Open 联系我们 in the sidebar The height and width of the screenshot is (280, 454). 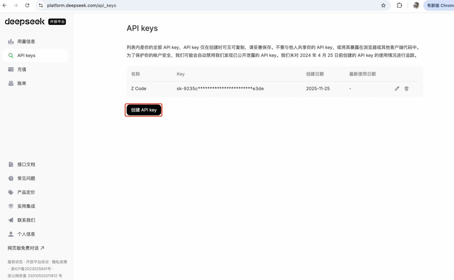pyautogui.click(x=35, y=220)
